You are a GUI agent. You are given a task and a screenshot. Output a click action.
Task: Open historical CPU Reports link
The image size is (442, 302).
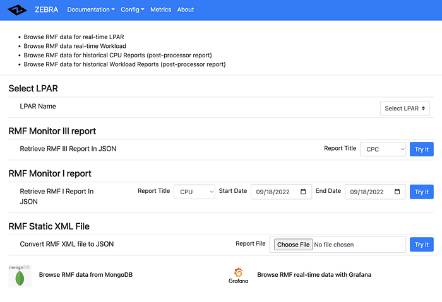pos(118,55)
